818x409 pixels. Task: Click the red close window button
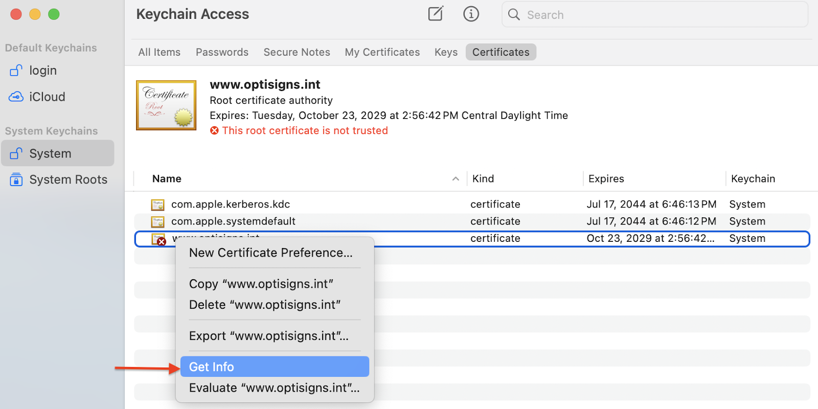click(x=16, y=14)
